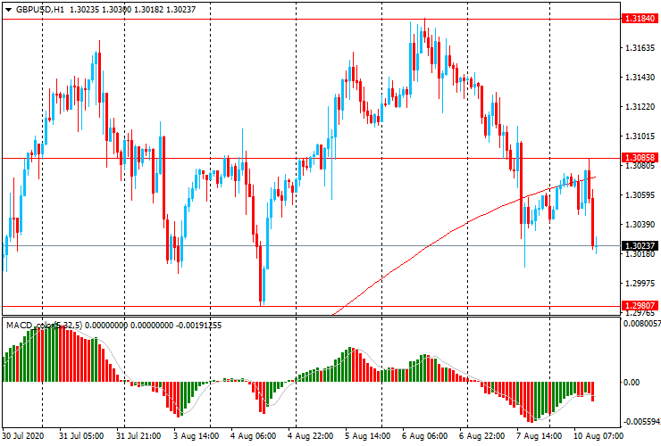Select the 5 Aug 14:00 time label

click(368, 435)
